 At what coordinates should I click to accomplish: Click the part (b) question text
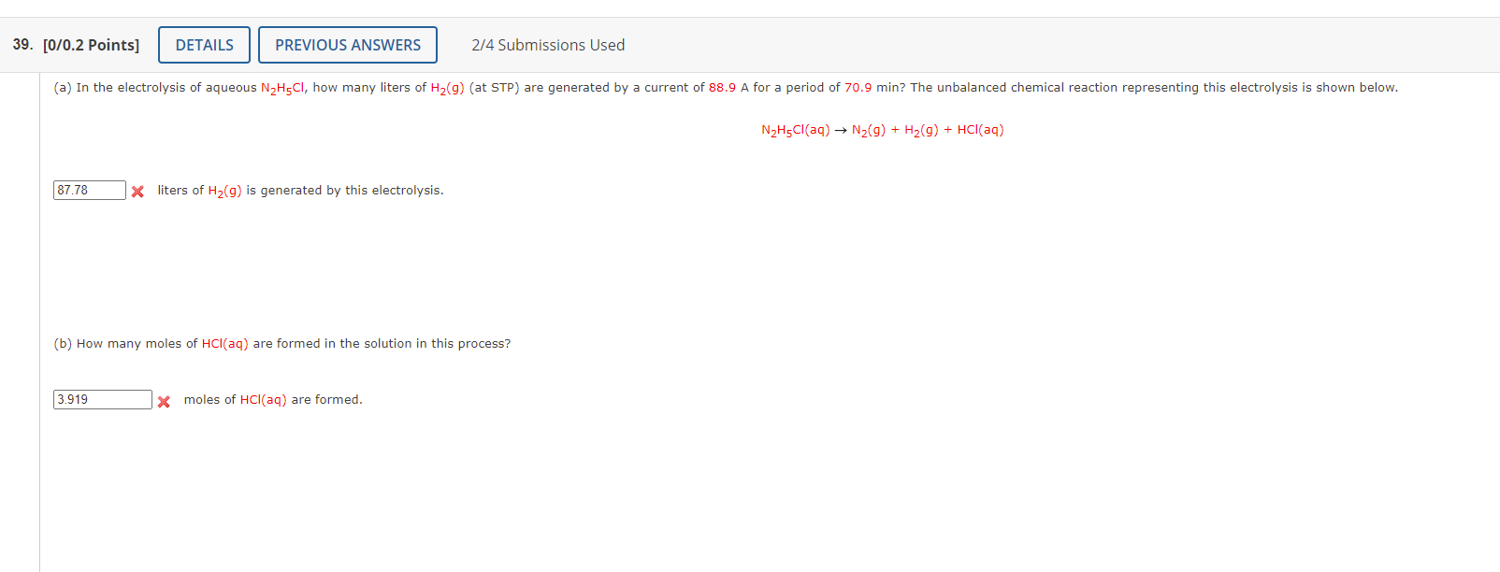[281, 343]
